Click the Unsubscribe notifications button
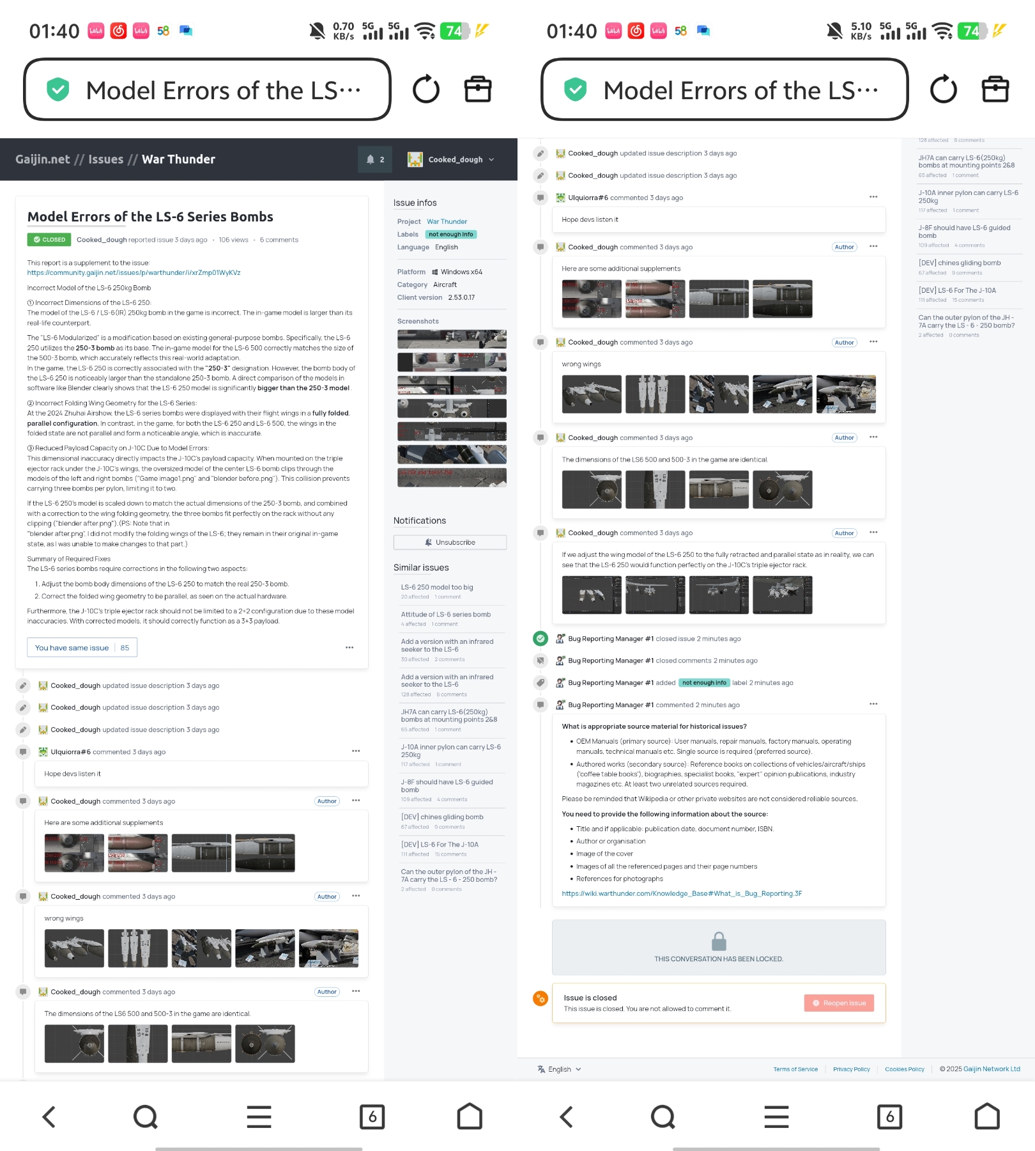This screenshot has width=1035, height=1151. [450, 542]
